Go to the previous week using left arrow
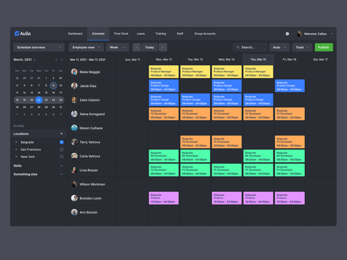The image size is (347, 260). (x=136, y=47)
